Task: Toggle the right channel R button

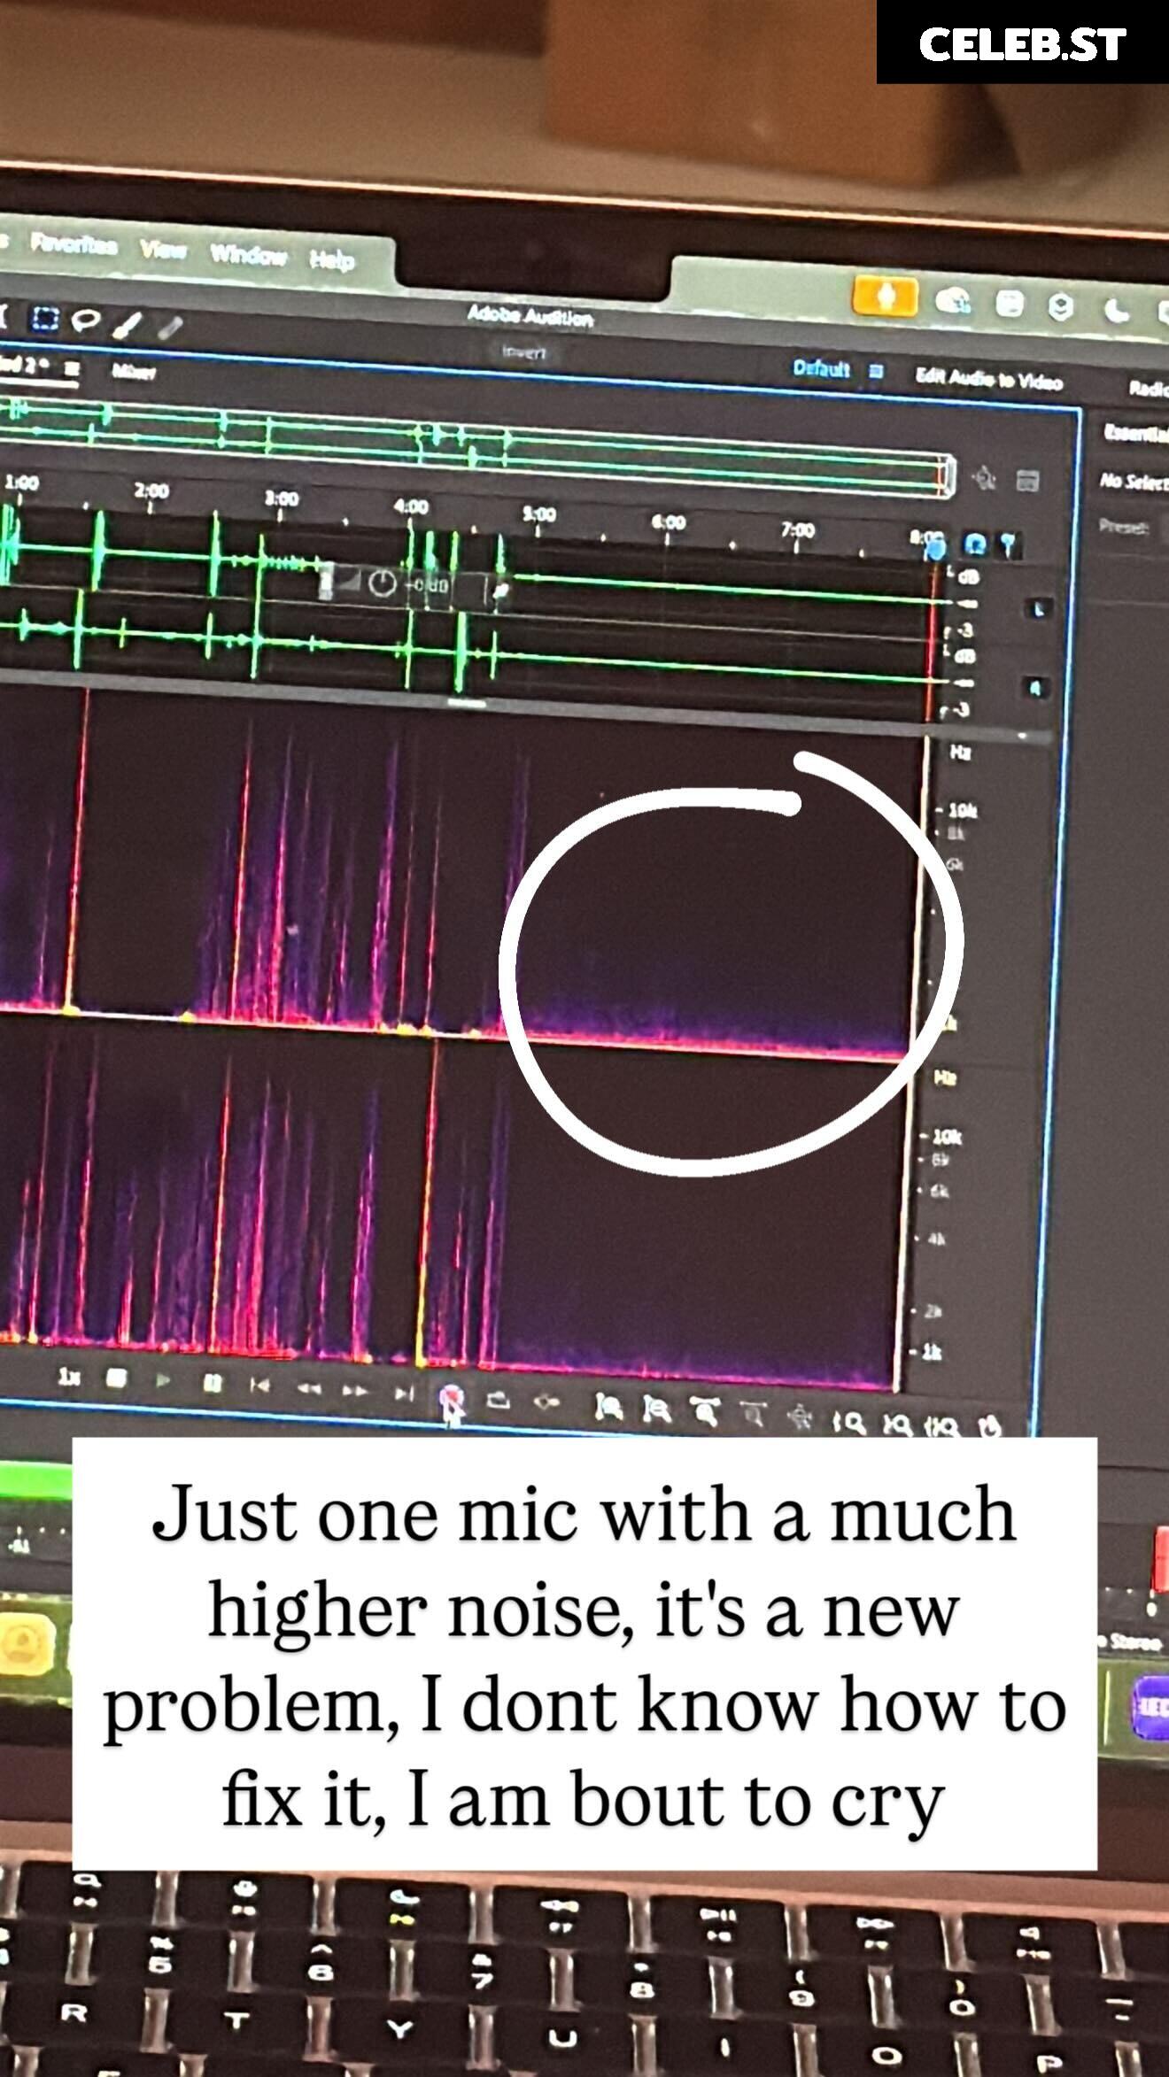Action: (x=1037, y=686)
